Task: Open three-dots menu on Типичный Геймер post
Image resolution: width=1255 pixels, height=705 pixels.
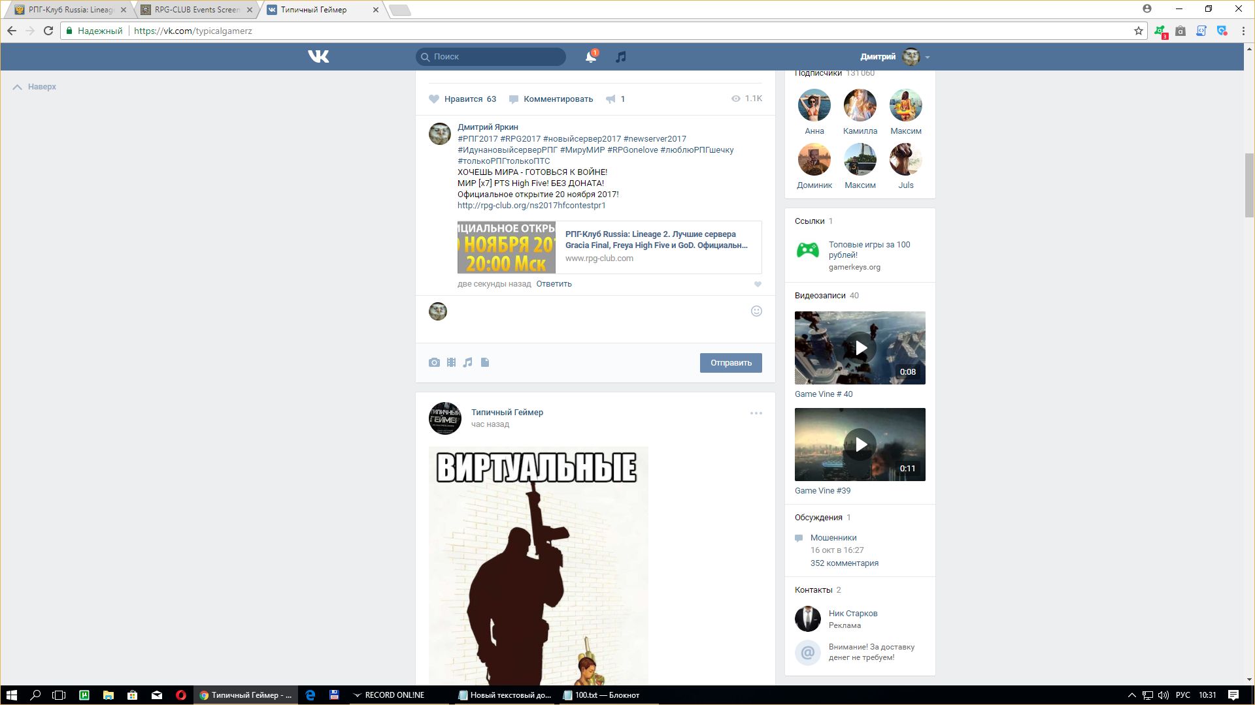Action: [x=756, y=413]
